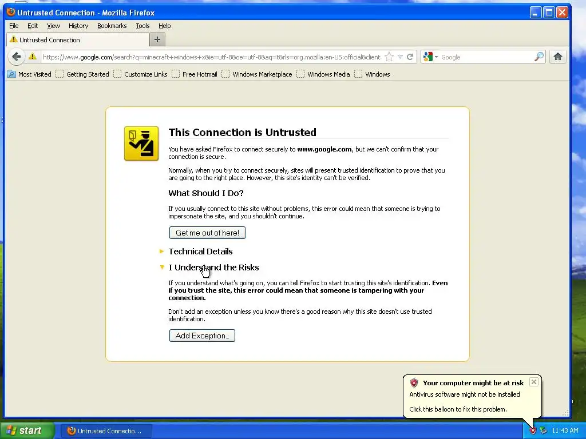
Task: Open a new tab with plus button
Action: coord(157,39)
